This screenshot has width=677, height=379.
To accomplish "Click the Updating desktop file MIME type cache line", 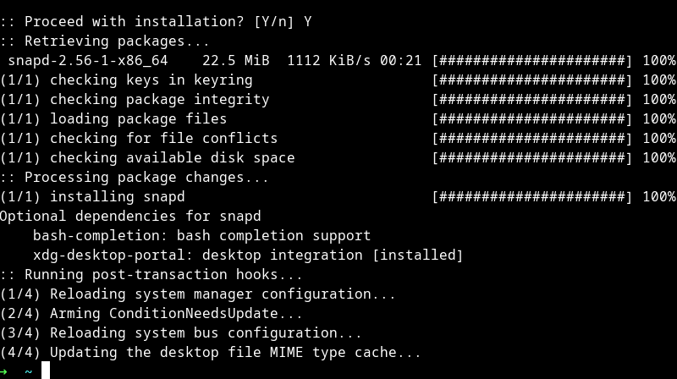I will click(210, 353).
